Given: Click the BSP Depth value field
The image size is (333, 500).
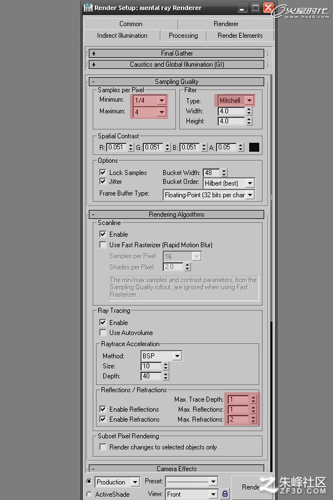Looking at the screenshot, I should tap(151, 376).
